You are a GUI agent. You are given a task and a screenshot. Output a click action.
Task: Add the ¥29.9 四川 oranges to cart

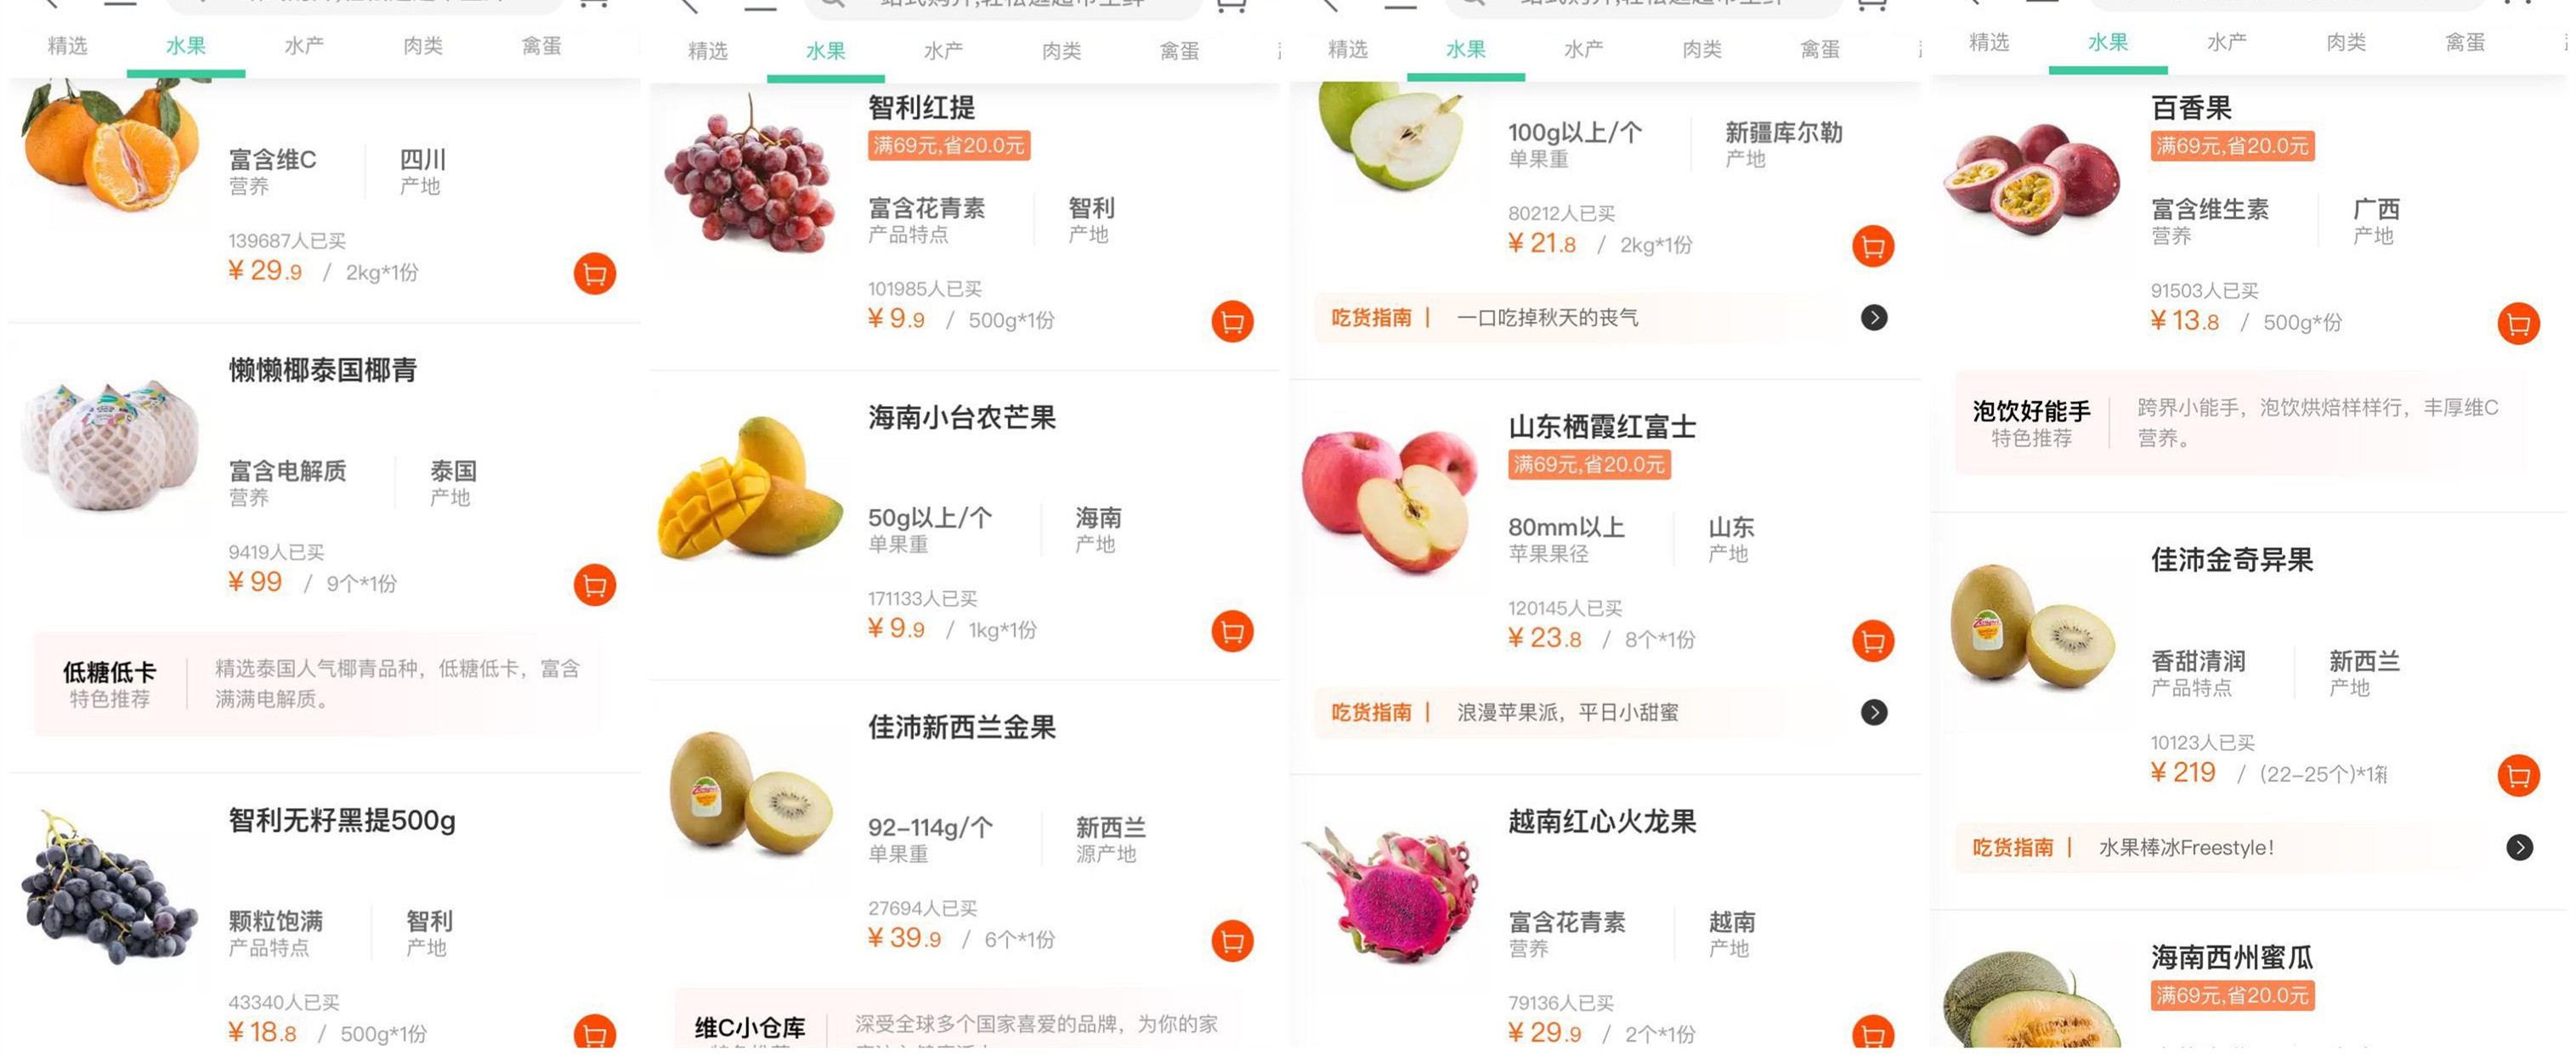pos(594,274)
